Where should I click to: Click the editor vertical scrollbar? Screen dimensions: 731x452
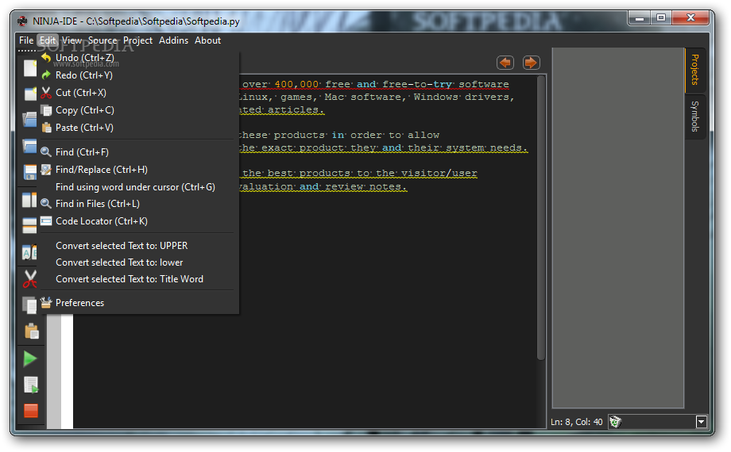[x=541, y=218]
